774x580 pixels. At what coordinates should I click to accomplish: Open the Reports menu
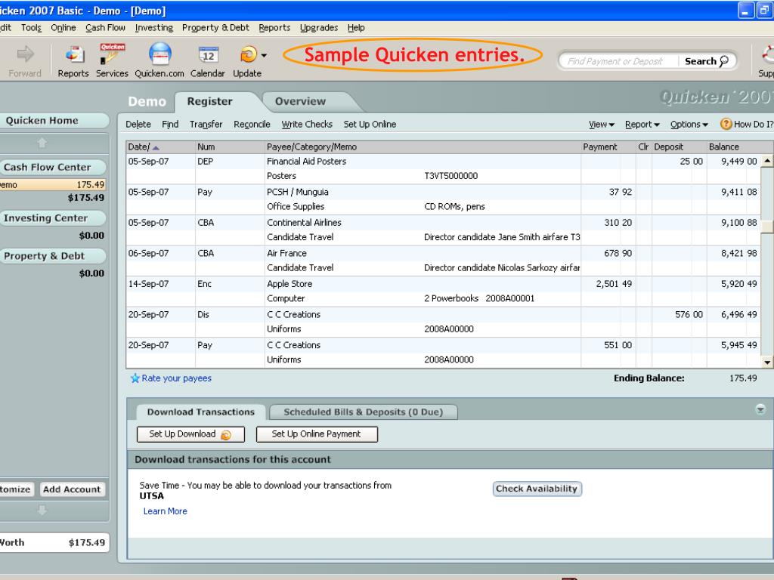(x=274, y=28)
